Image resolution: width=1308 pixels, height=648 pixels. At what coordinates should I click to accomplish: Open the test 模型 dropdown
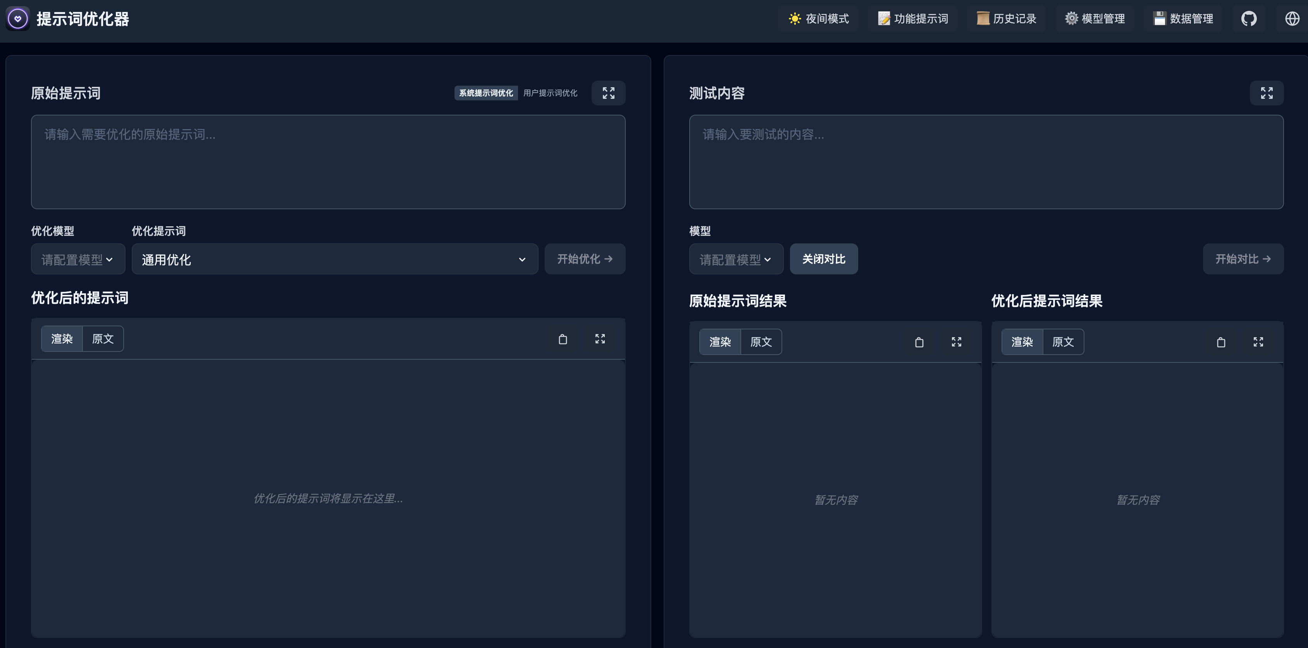[x=736, y=260]
